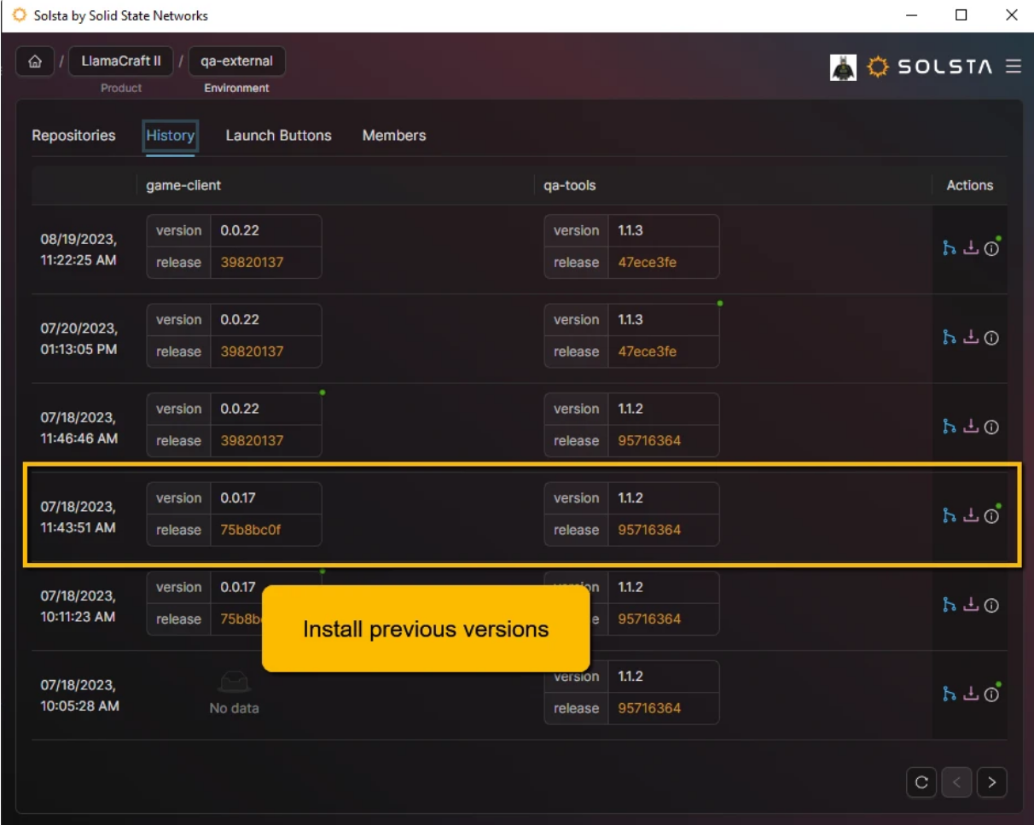Image resolution: width=1034 pixels, height=825 pixels.
Task: Select the game-client column header
Action: pos(183,185)
